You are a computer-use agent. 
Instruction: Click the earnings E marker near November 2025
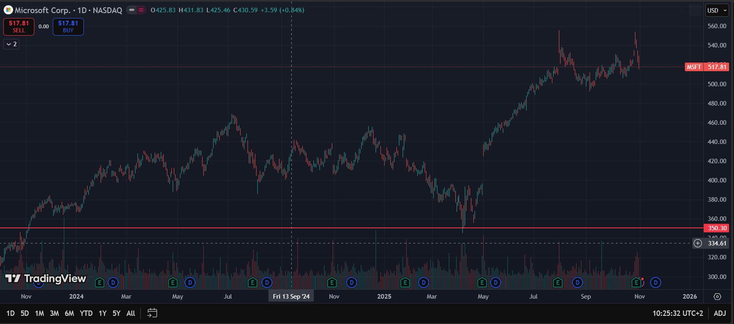pyautogui.click(x=636, y=283)
